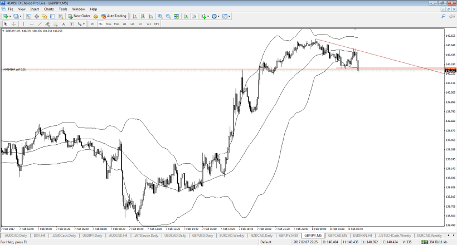Select the sell 0.01 order line label
Viewport: 457px width, 245px height.
(x=14, y=70)
